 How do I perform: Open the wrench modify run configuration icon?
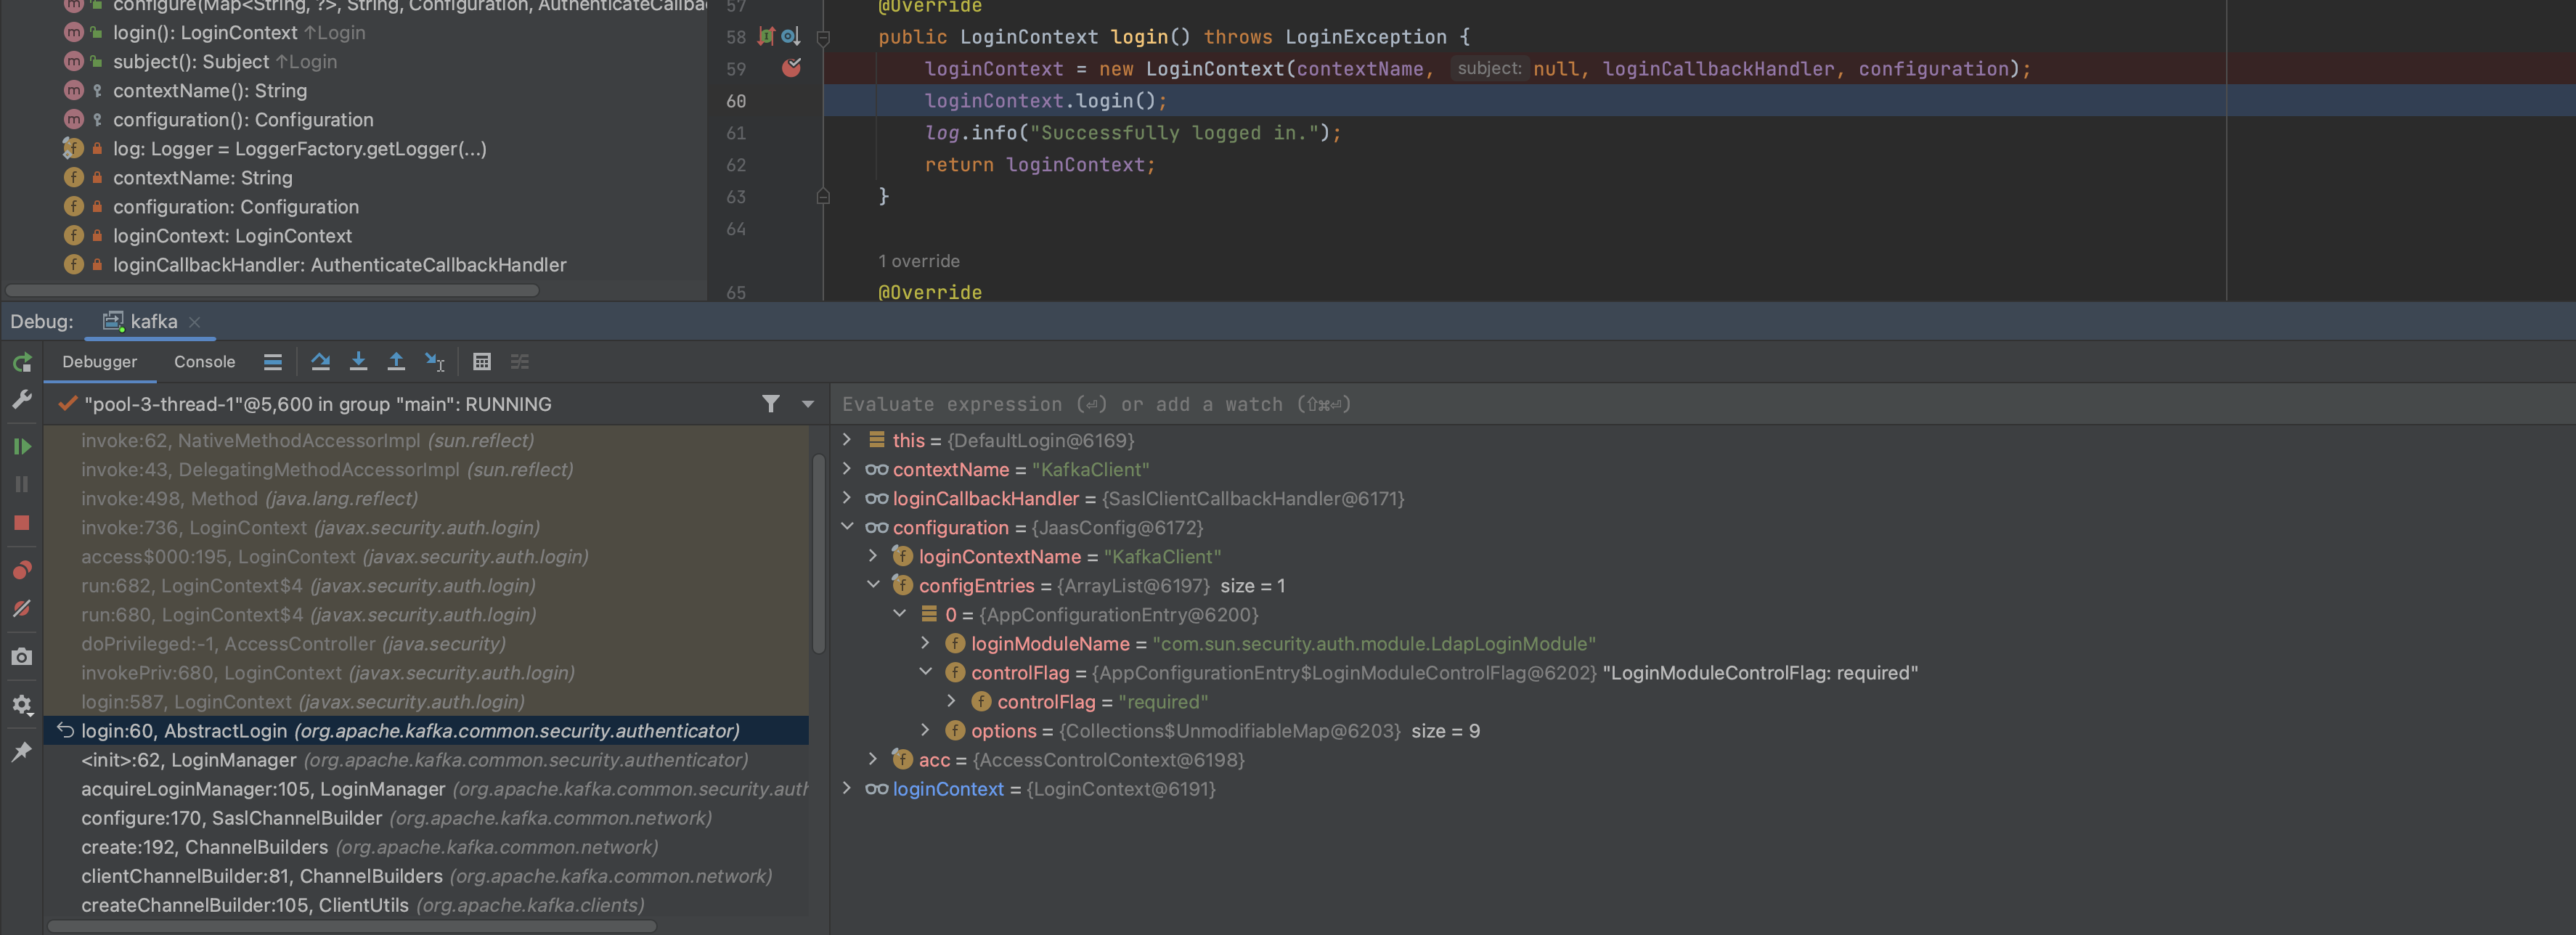pyautogui.click(x=22, y=399)
